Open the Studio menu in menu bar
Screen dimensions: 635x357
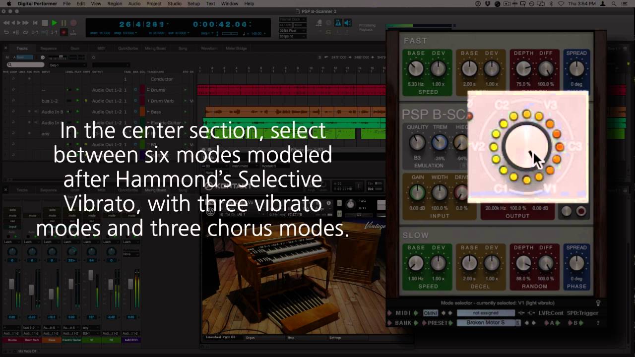point(174,3)
